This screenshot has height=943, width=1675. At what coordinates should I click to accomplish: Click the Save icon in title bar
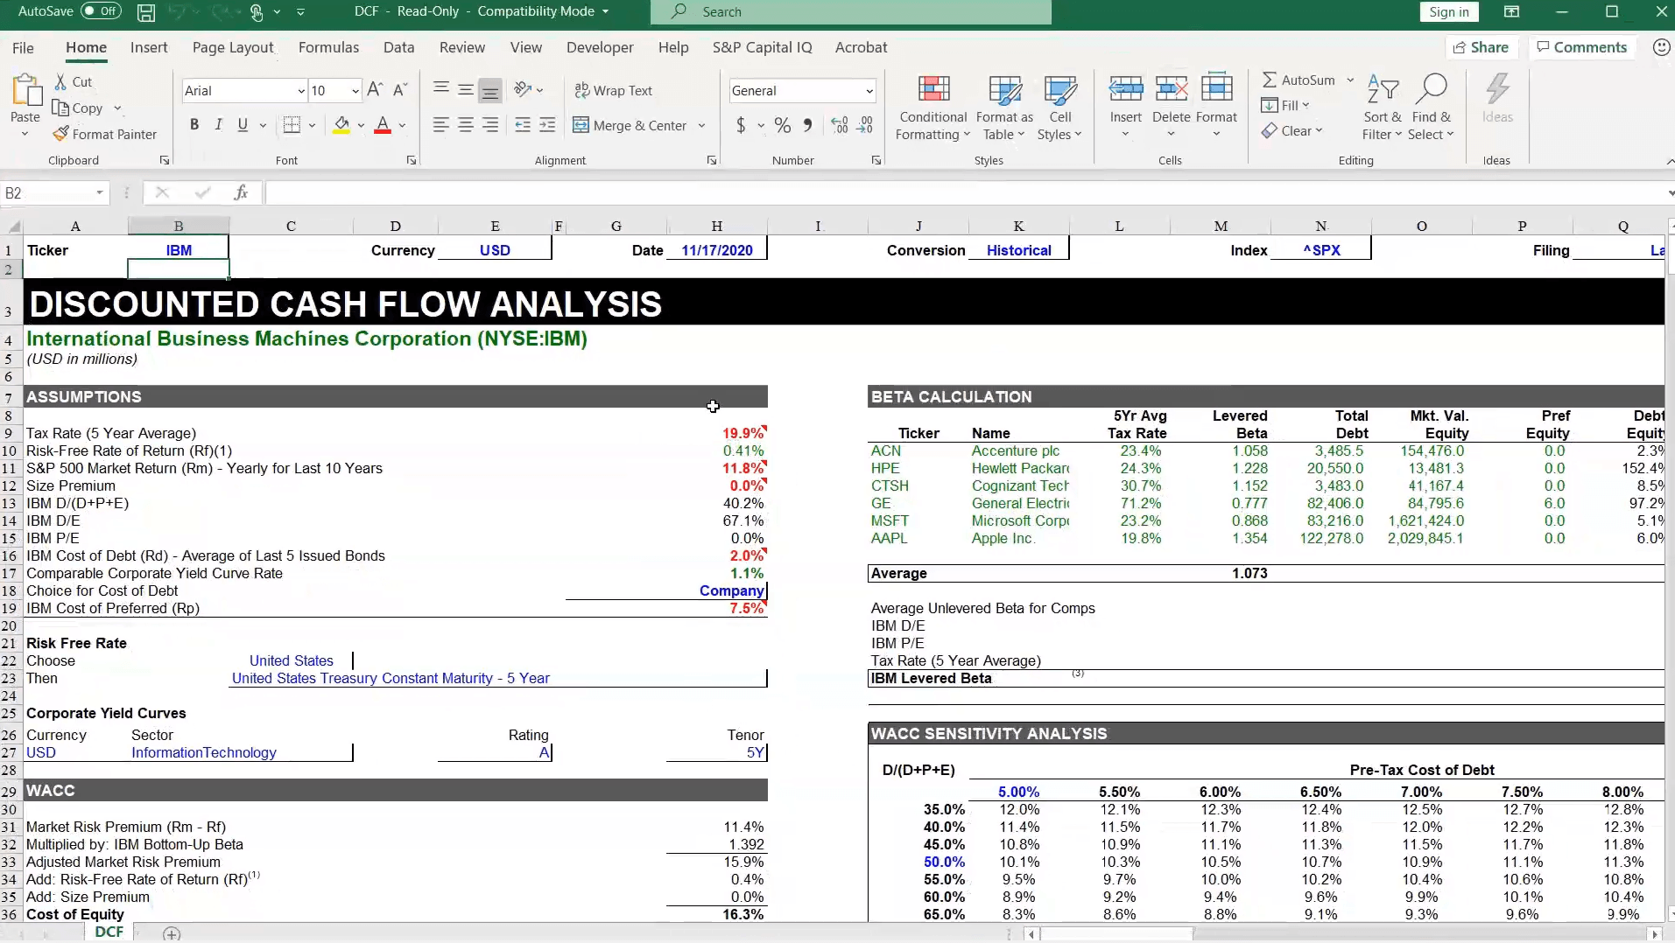pyautogui.click(x=146, y=12)
